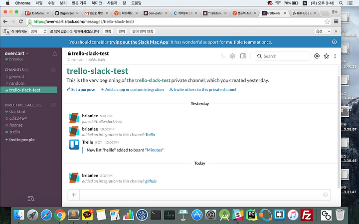Click the message pane vertical scrollbar
359x224 pixels.
(339, 131)
